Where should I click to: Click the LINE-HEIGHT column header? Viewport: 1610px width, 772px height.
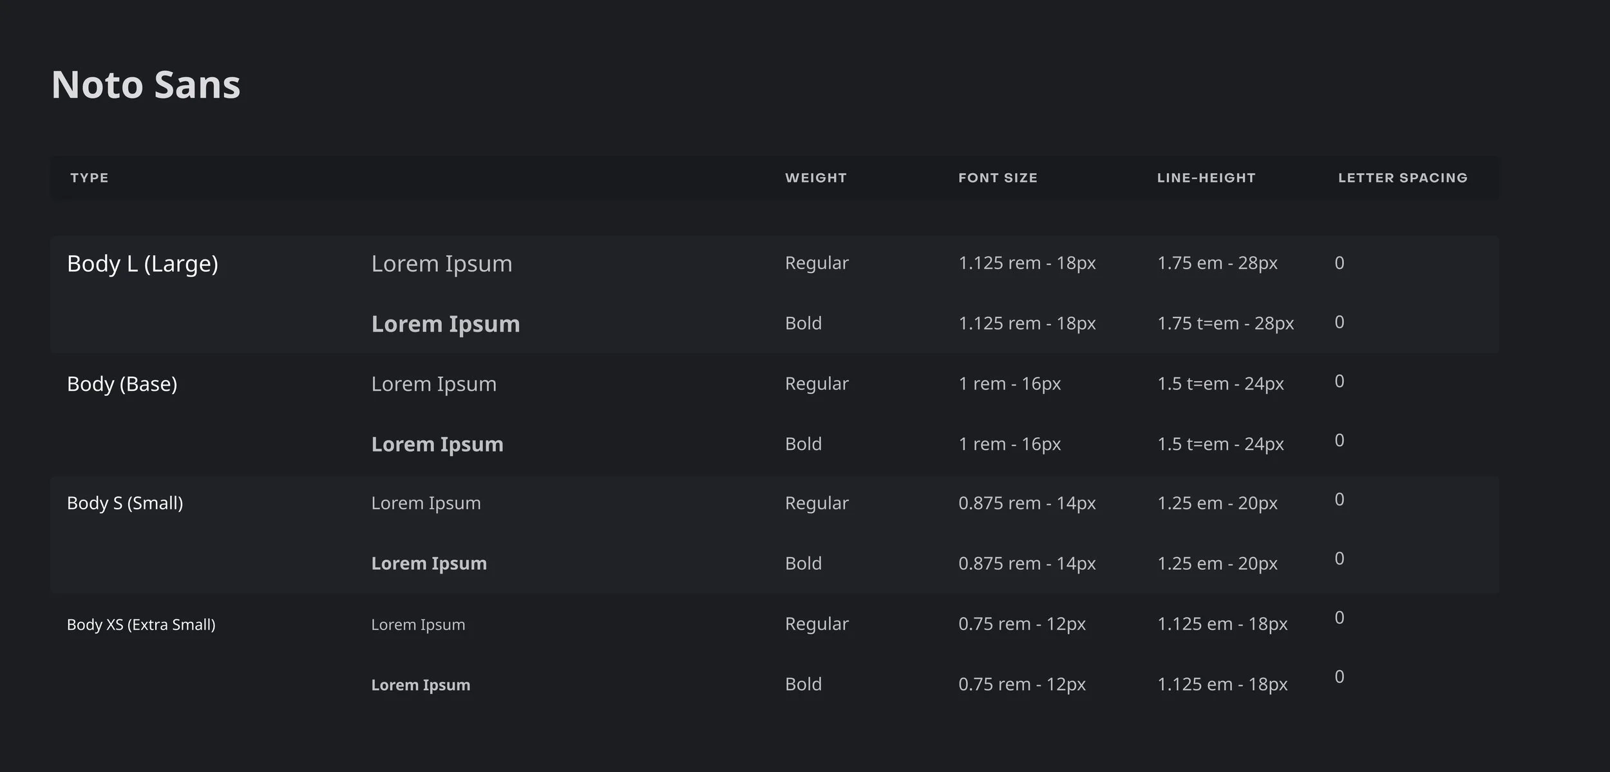(x=1206, y=178)
